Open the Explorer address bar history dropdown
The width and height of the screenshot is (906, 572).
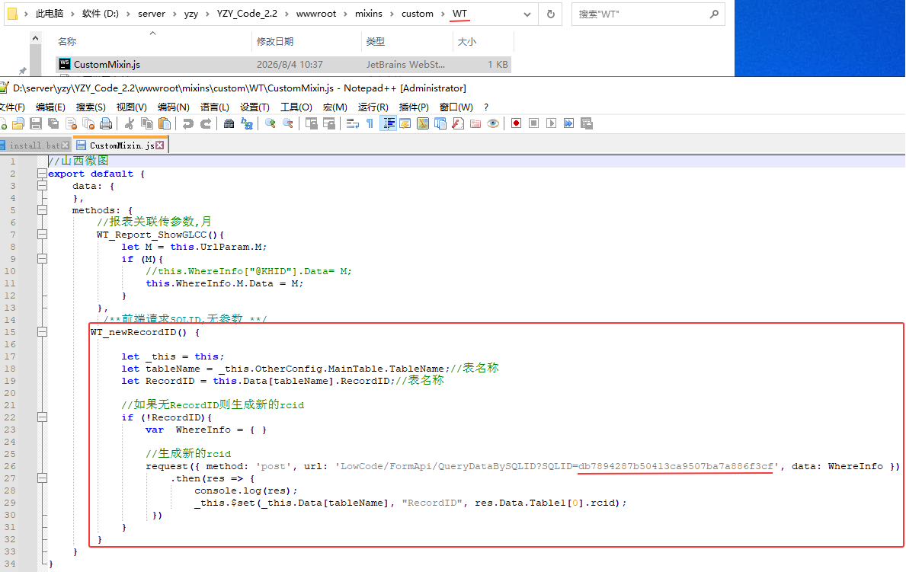tap(527, 14)
